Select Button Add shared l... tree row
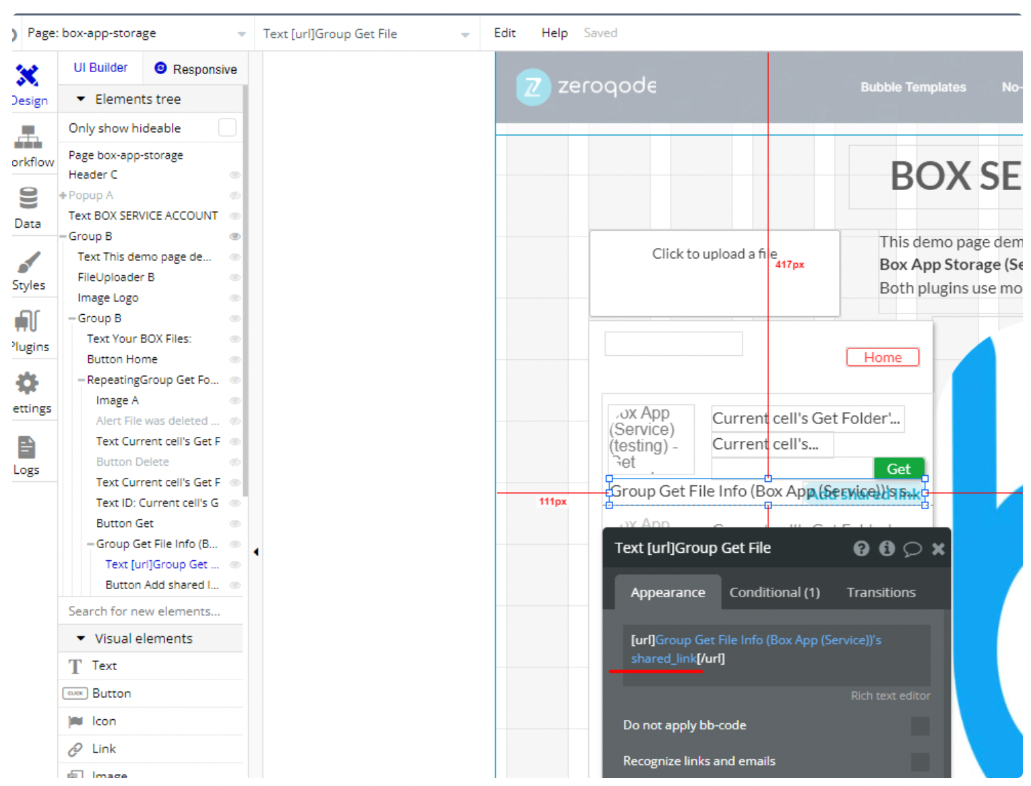The image size is (1031, 786). coord(162,585)
